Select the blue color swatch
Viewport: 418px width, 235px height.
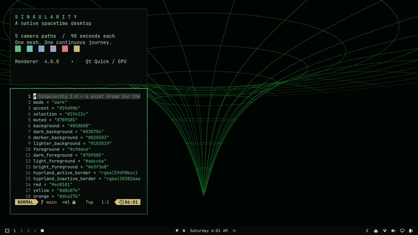pos(41,49)
